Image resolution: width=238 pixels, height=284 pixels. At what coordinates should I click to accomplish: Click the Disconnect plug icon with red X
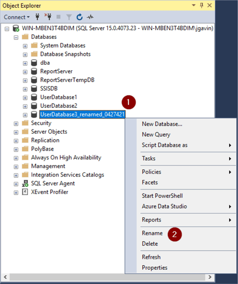point(48,17)
